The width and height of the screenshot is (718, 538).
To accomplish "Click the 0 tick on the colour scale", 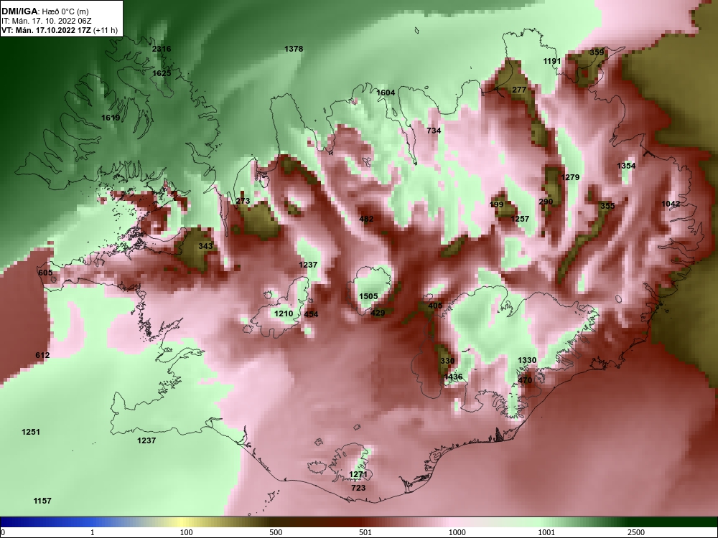I will click(4, 532).
